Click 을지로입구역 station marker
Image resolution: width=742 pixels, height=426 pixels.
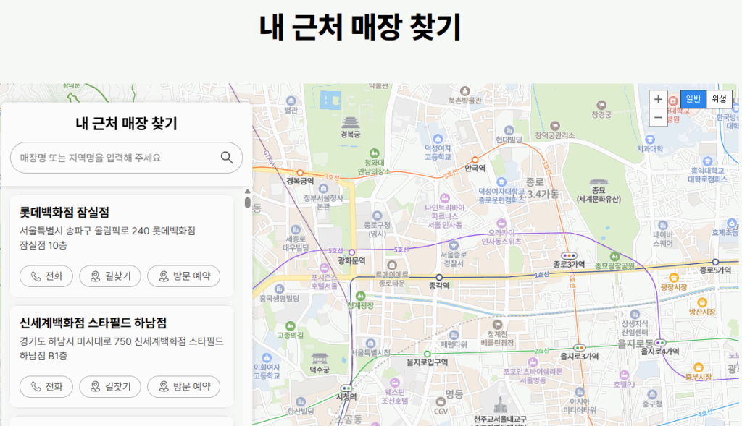[x=428, y=354]
